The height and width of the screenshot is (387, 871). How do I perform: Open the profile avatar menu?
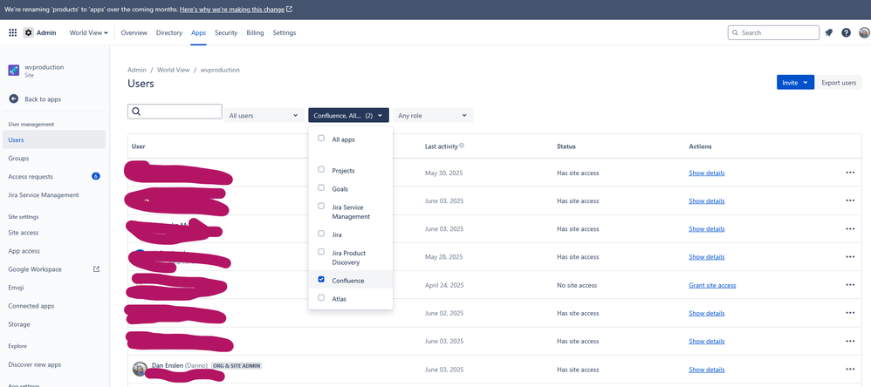point(864,33)
